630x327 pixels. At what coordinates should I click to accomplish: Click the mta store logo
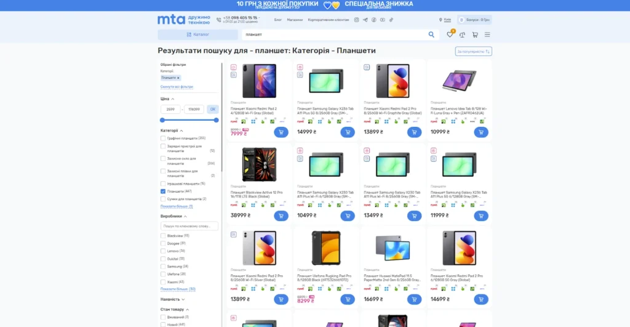pyautogui.click(x=183, y=19)
